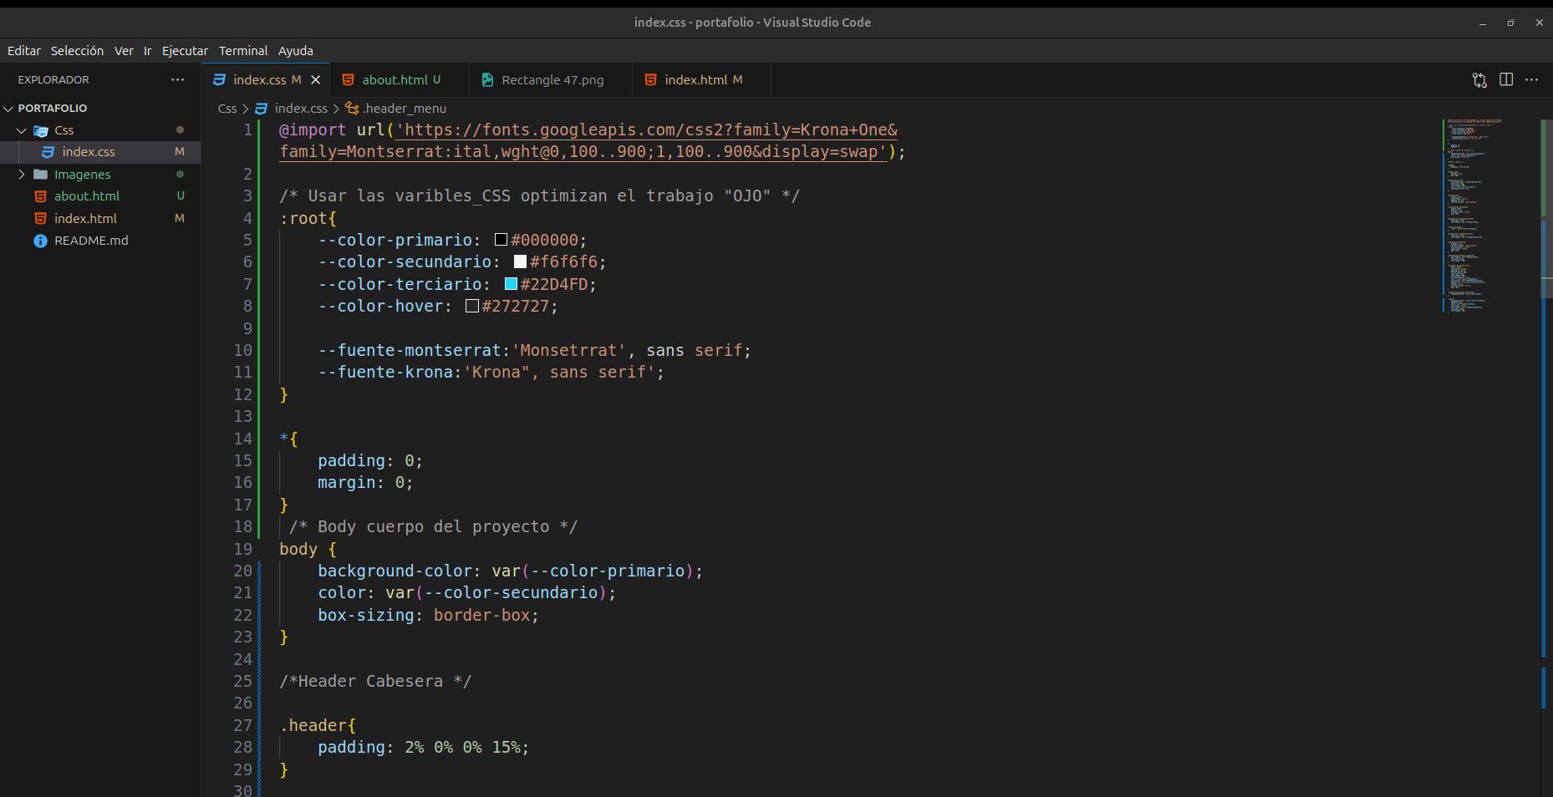This screenshot has width=1553, height=797.
Task: Click the 'box-sizing: border-box;' line
Action: (x=428, y=615)
